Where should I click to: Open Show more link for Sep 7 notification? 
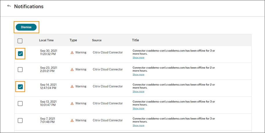[x=138, y=125]
